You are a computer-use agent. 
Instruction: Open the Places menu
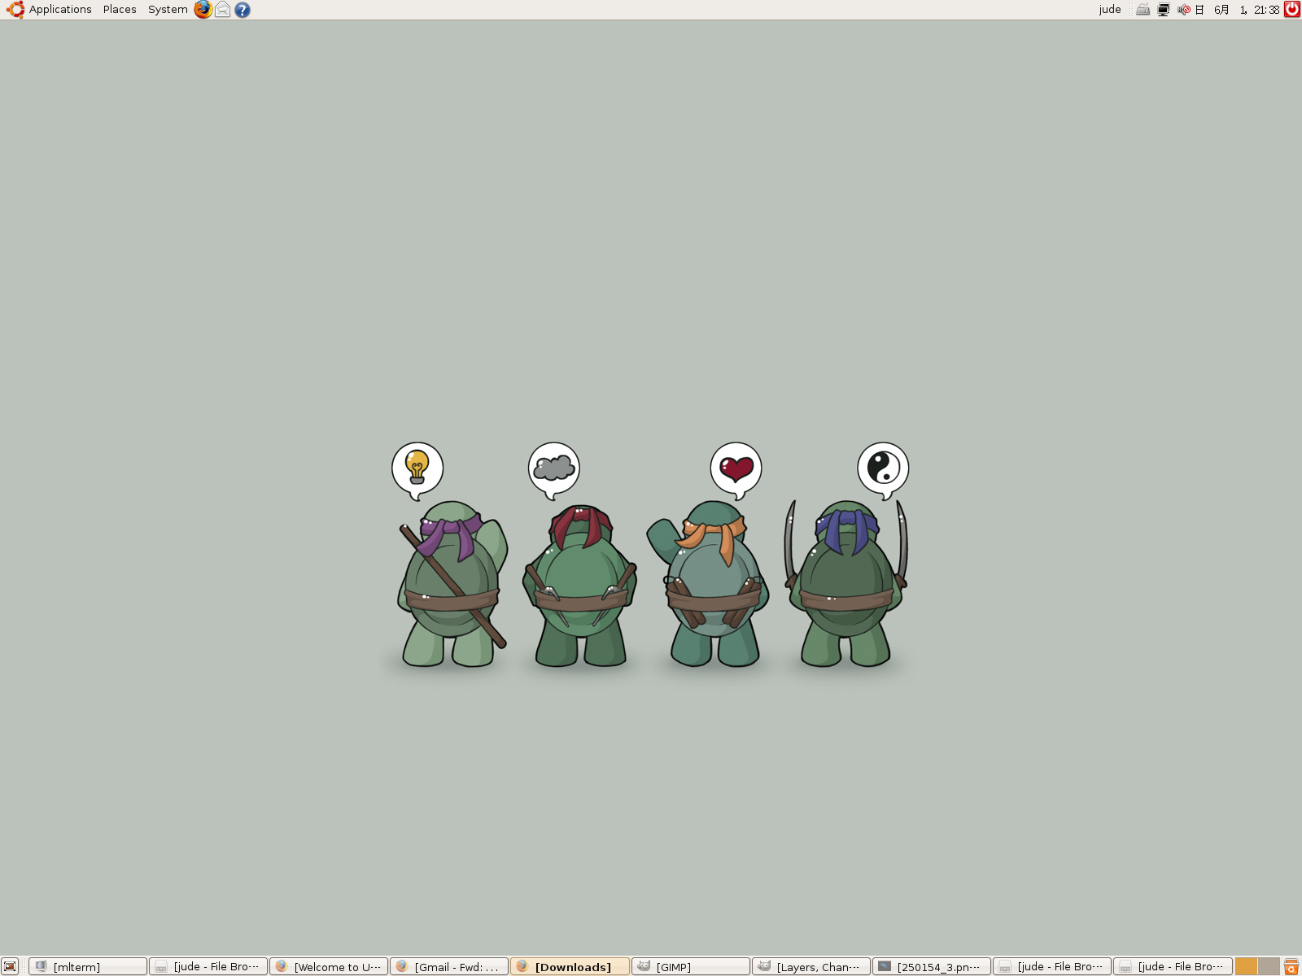(120, 10)
